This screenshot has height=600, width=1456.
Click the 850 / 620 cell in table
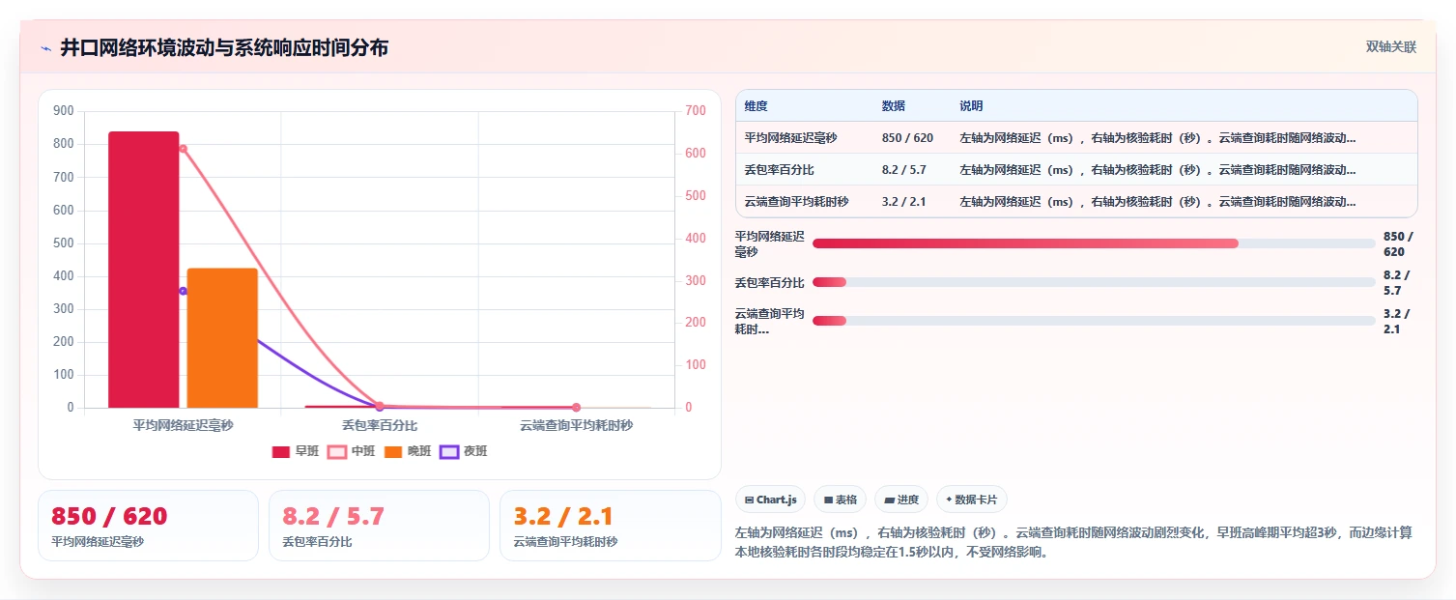point(907,138)
